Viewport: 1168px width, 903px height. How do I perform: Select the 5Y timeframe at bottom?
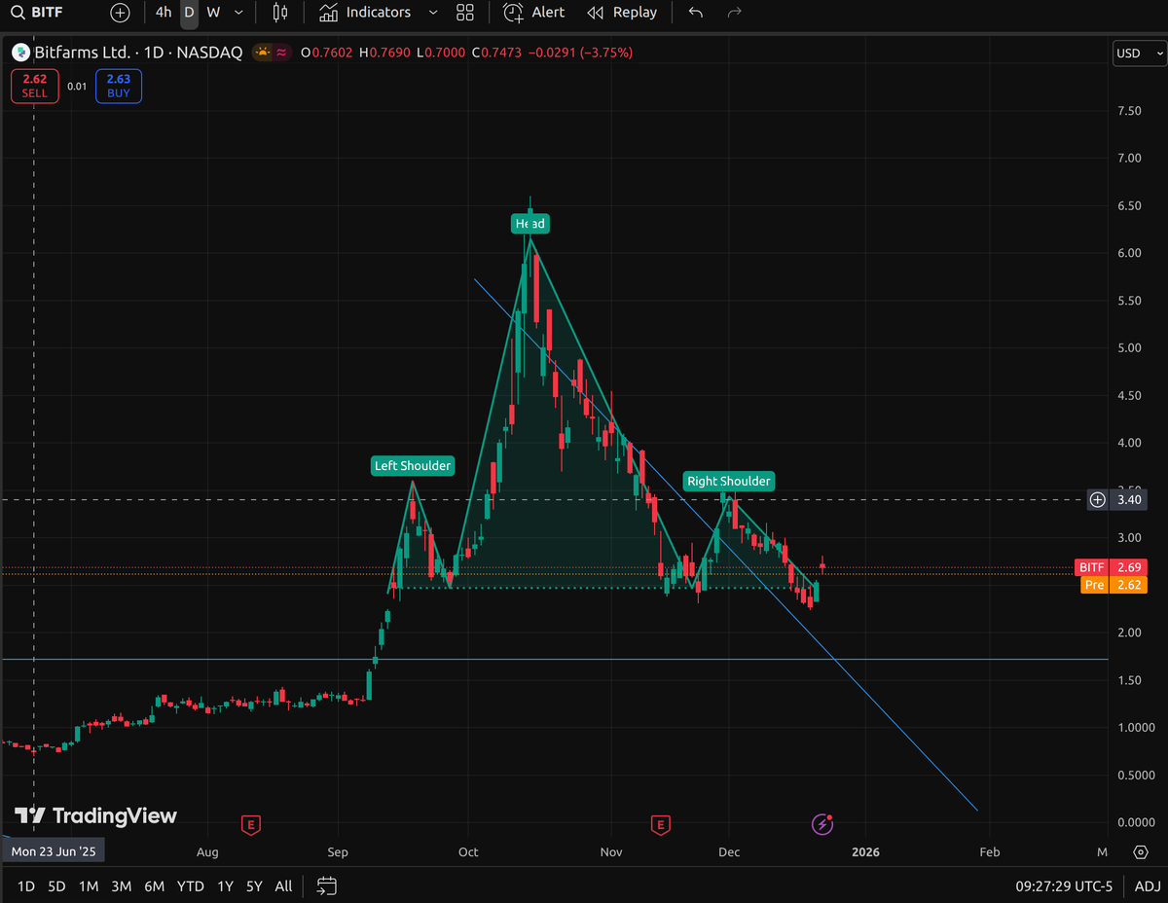(254, 886)
